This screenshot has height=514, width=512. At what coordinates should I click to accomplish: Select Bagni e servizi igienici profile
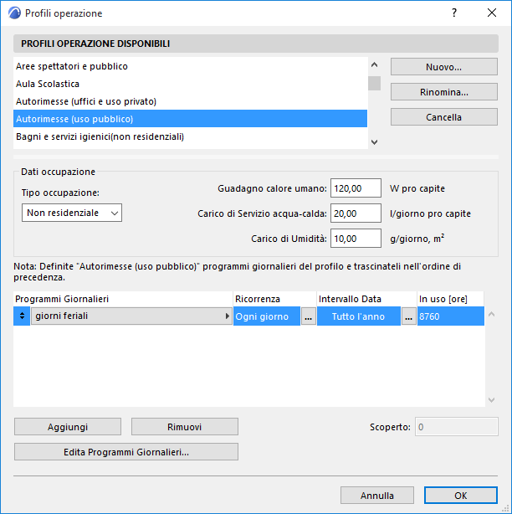[x=100, y=136]
